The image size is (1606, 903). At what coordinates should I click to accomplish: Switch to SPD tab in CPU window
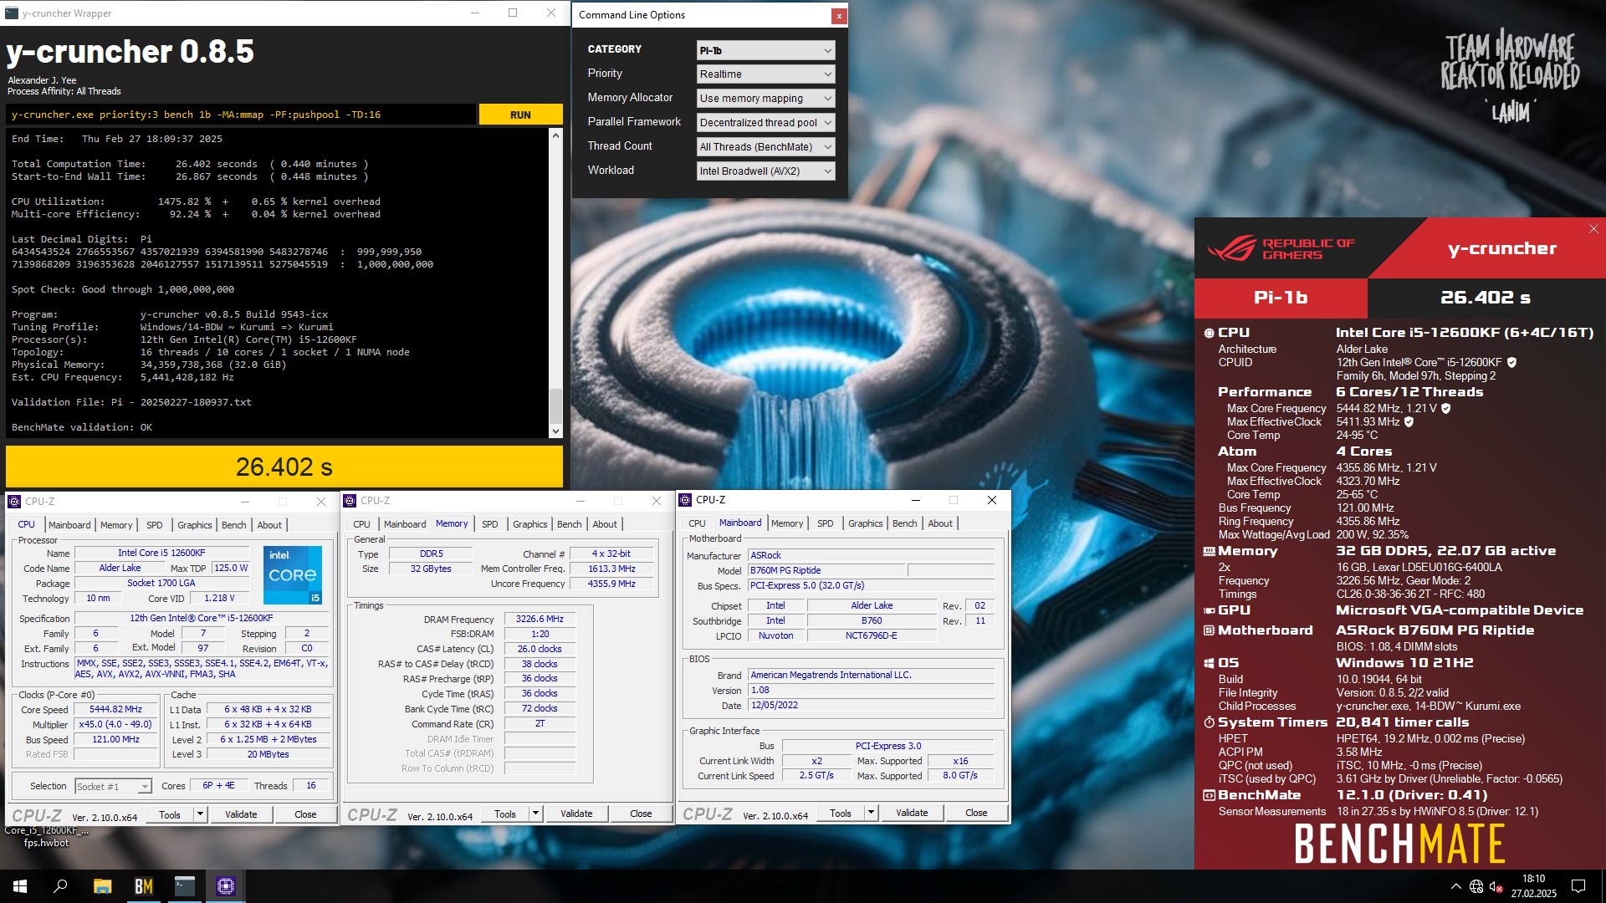[x=155, y=525]
